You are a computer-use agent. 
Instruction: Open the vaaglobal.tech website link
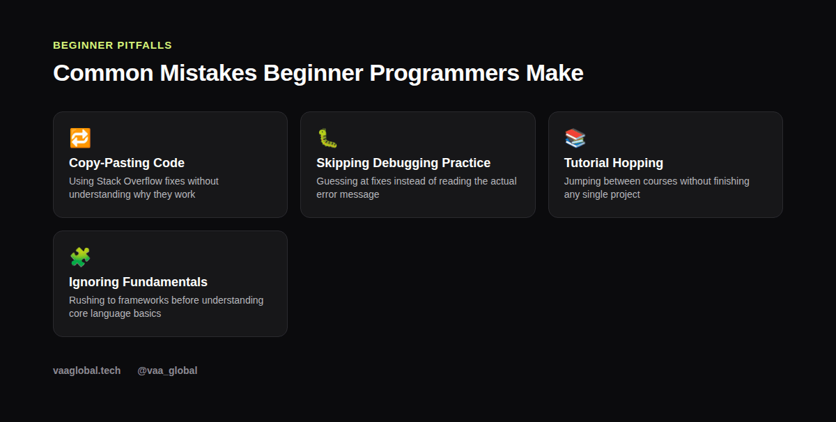tap(86, 370)
